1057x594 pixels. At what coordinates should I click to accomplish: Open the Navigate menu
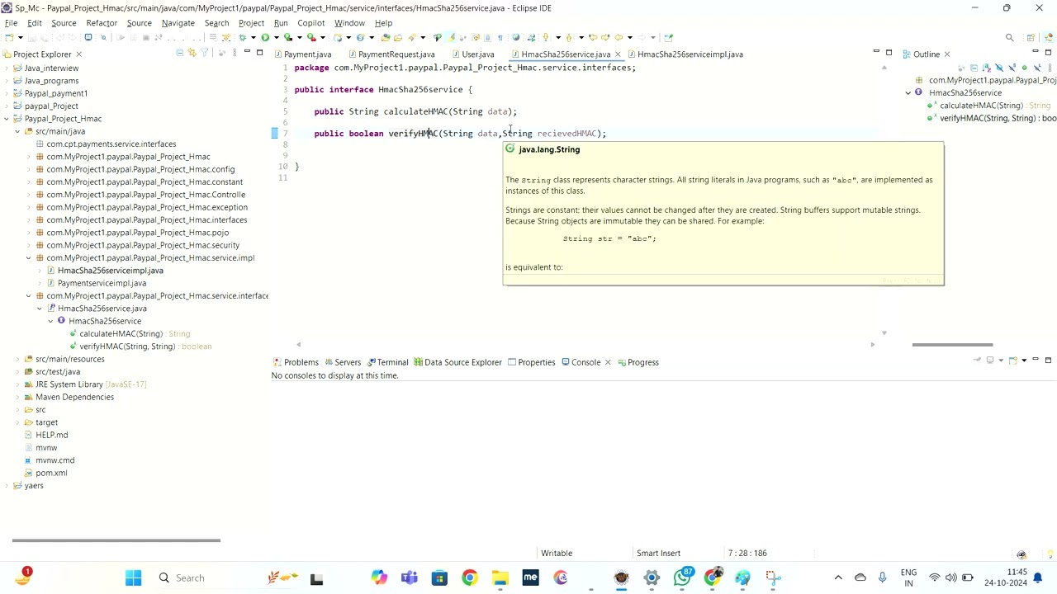tap(178, 23)
